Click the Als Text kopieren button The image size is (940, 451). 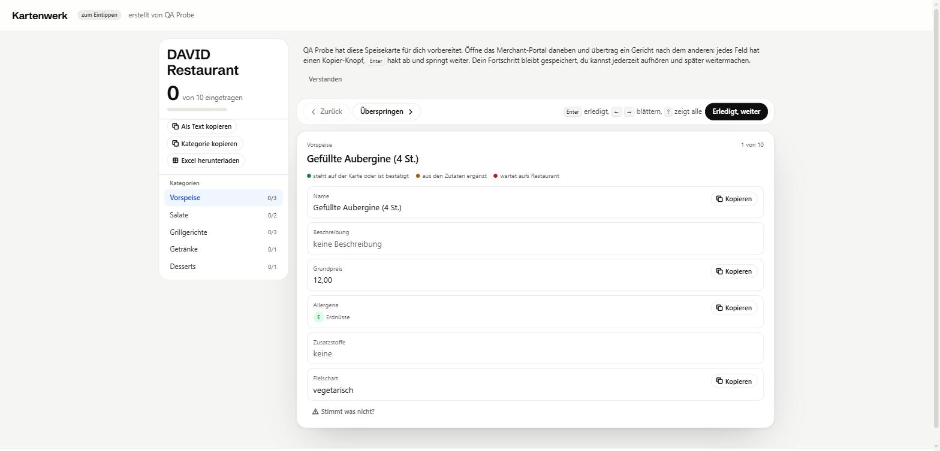point(202,126)
